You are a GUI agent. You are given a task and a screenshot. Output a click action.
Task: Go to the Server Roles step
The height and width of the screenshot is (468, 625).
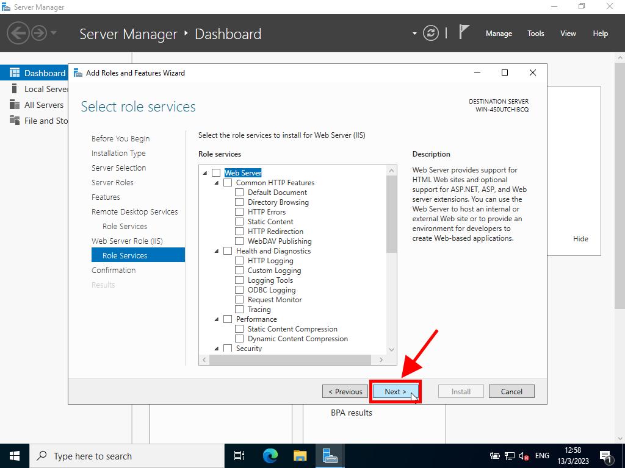click(x=112, y=182)
